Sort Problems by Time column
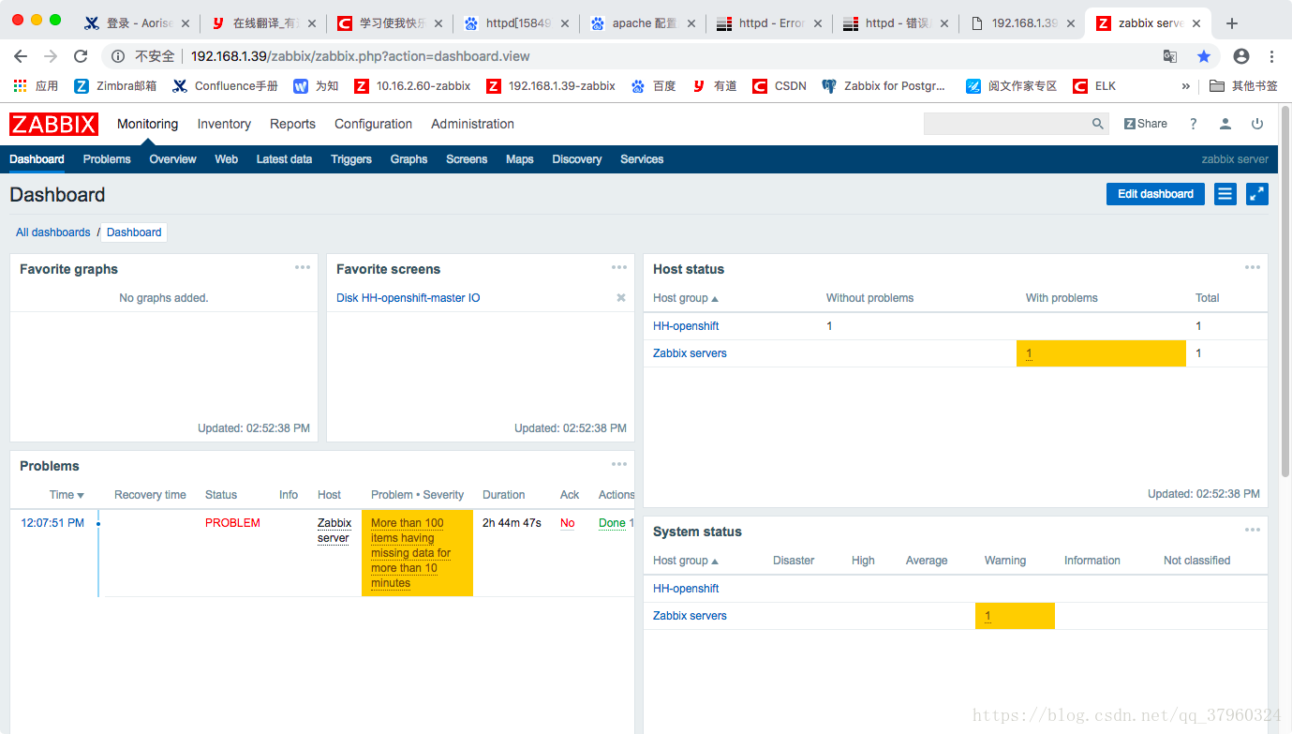1292x734 pixels. click(x=67, y=495)
